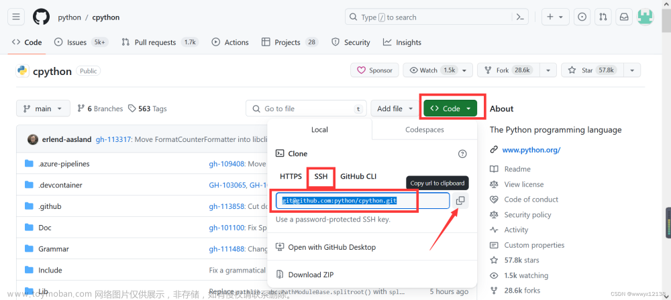This screenshot has height=300, width=671.
Task: Open the gh-113317 commit link
Action: point(114,139)
